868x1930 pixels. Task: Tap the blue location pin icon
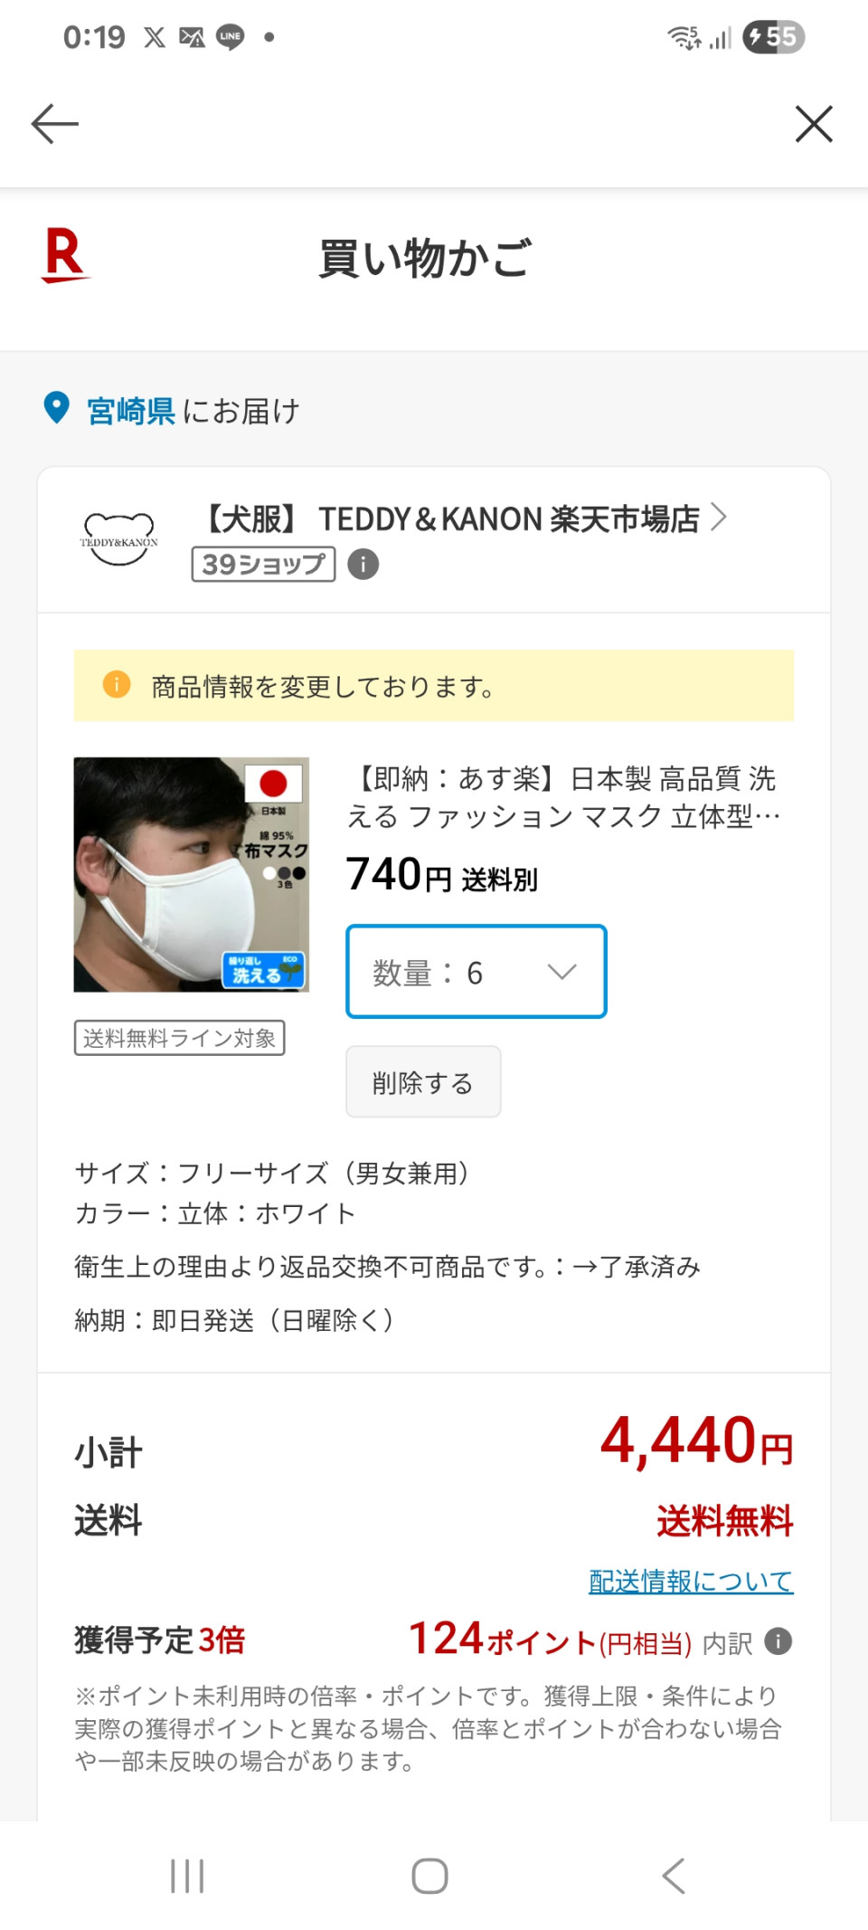(56, 408)
